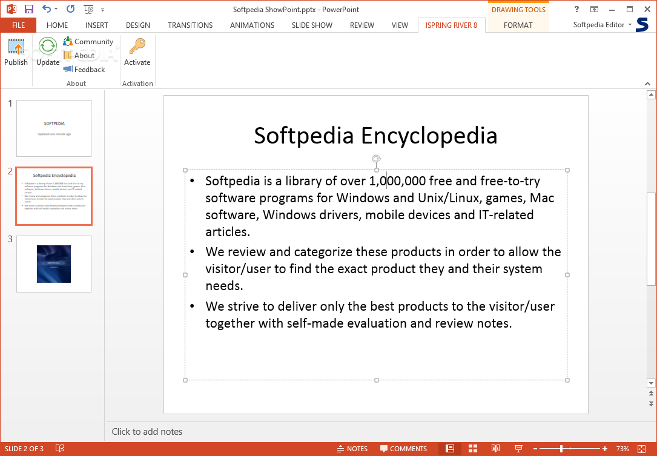Switch to the VIEW tab
The height and width of the screenshot is (456, 657).
[x=400, y=25]
